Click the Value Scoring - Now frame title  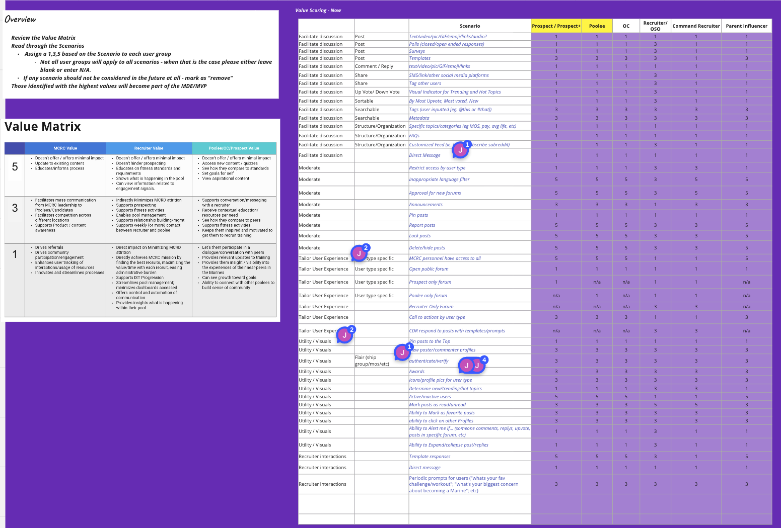coord(318,11)
